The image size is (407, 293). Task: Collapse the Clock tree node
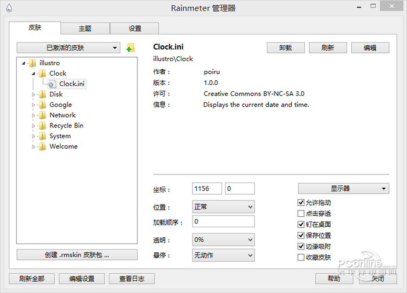tap(34, 74)
